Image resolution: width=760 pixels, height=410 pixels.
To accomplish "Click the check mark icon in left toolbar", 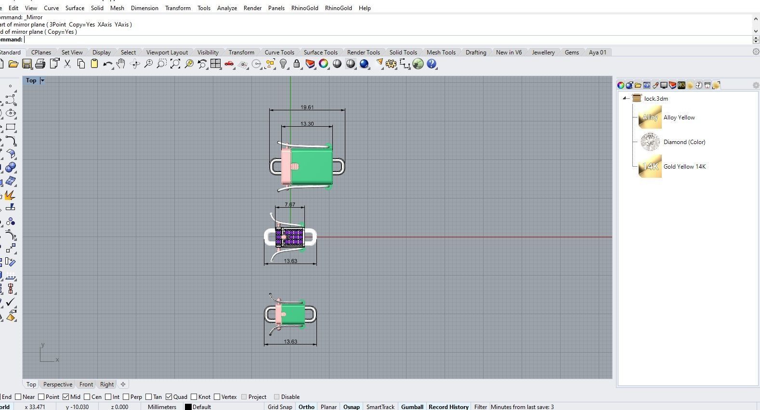I will click(x=11, y=302).
